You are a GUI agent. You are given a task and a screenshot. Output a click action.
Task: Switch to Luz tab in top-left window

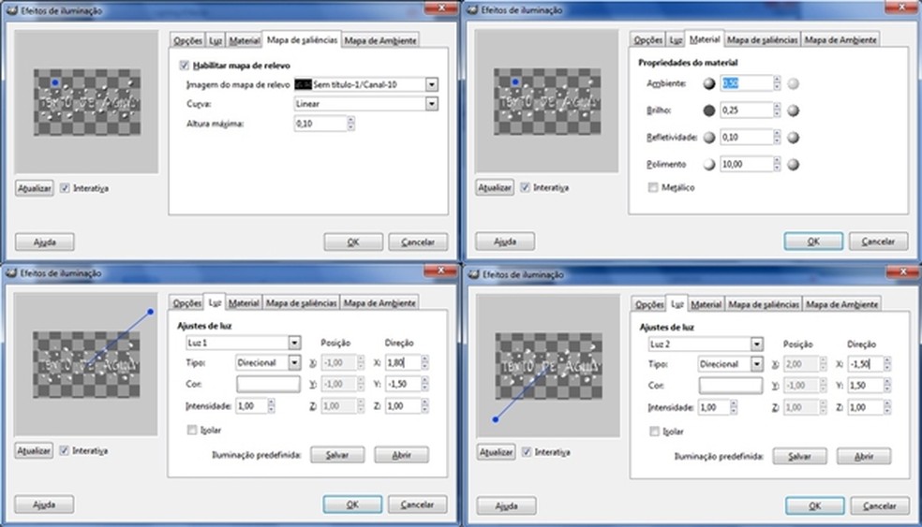(x=216, y=40)
